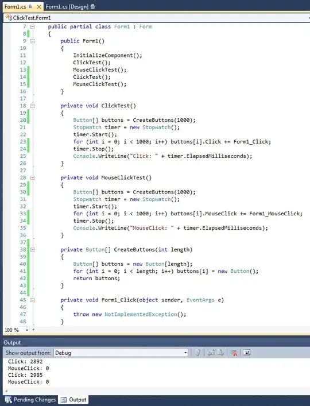Click the lock icon on Form1.cs [Design] tab
Screen dimensions: 310x406
(x=92, y=6)
